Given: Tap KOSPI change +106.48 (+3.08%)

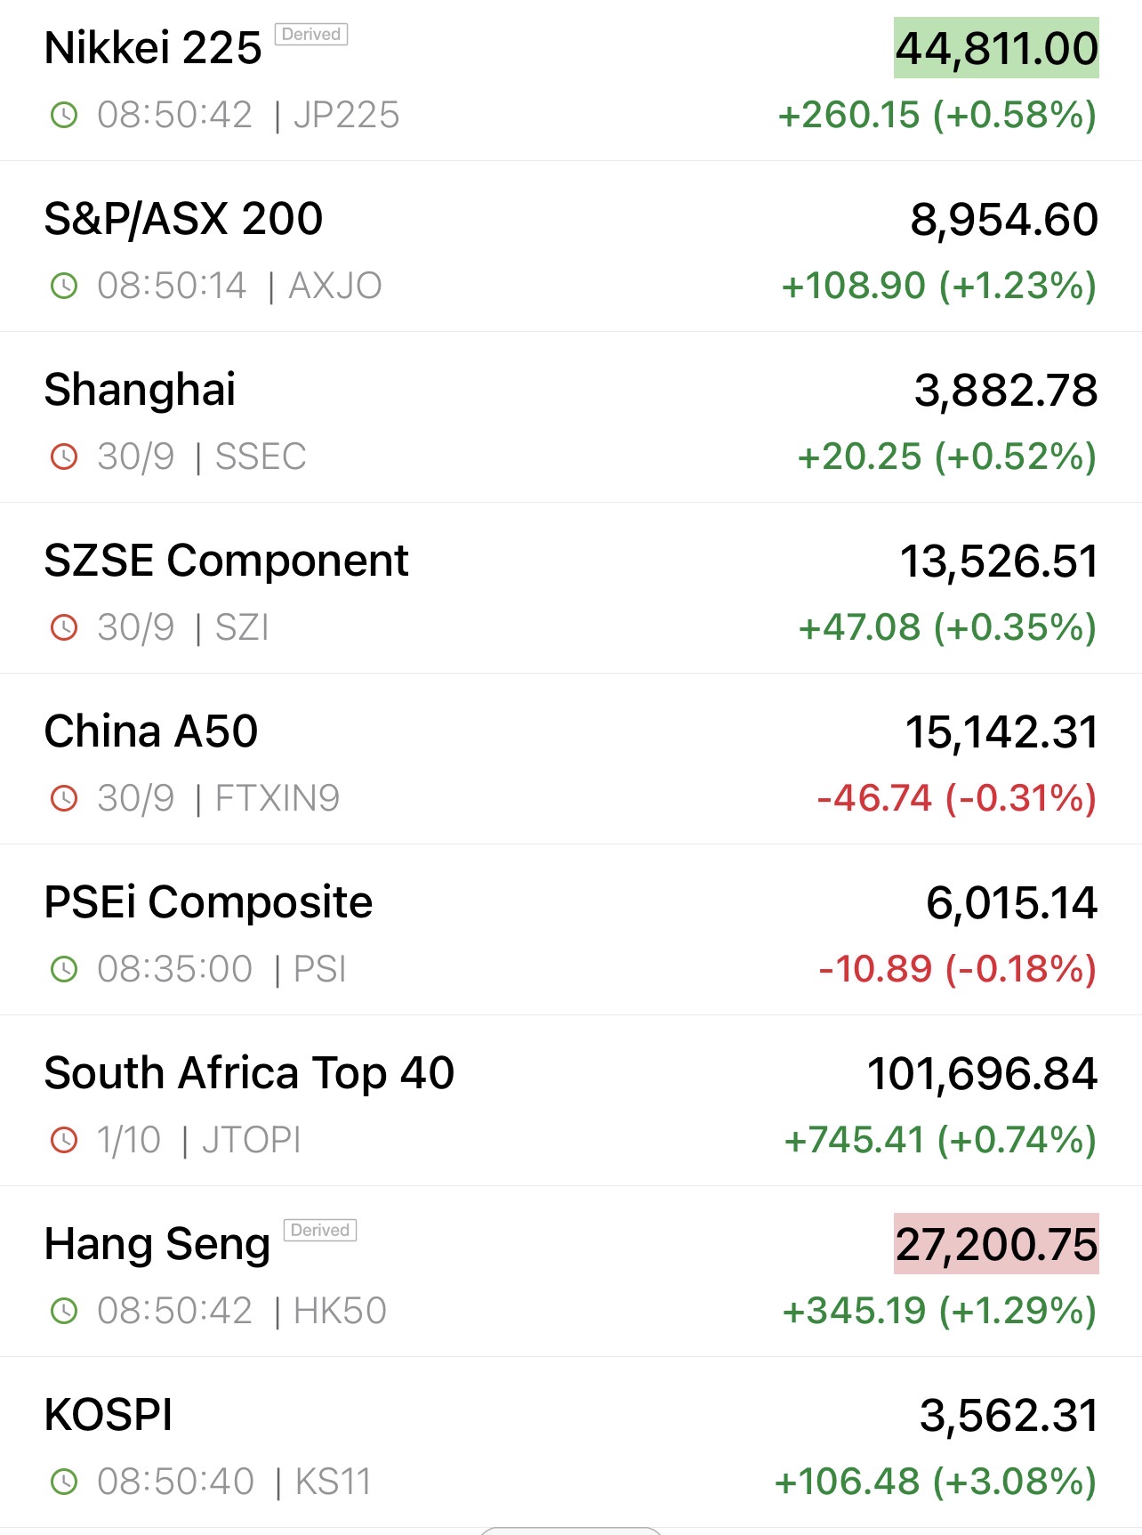Looking at the screenshot, I should coord(935,1482).
